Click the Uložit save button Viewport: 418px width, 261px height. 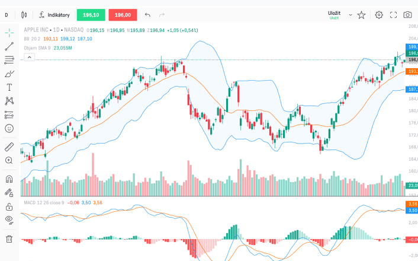tap(335, 15)
